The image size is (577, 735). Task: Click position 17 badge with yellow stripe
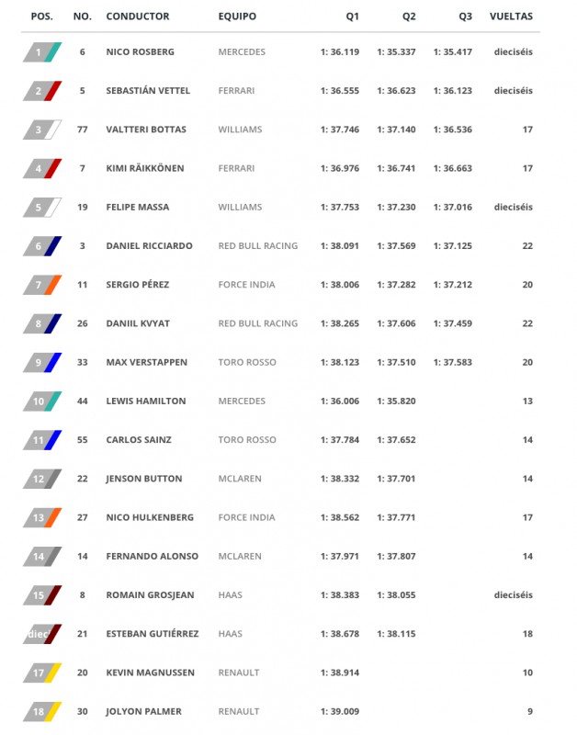42,673
